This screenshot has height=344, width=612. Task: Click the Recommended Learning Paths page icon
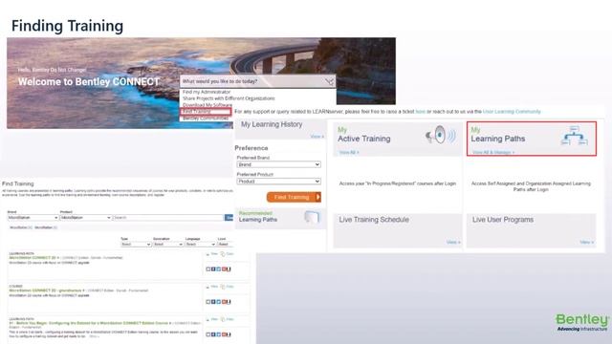312,217
